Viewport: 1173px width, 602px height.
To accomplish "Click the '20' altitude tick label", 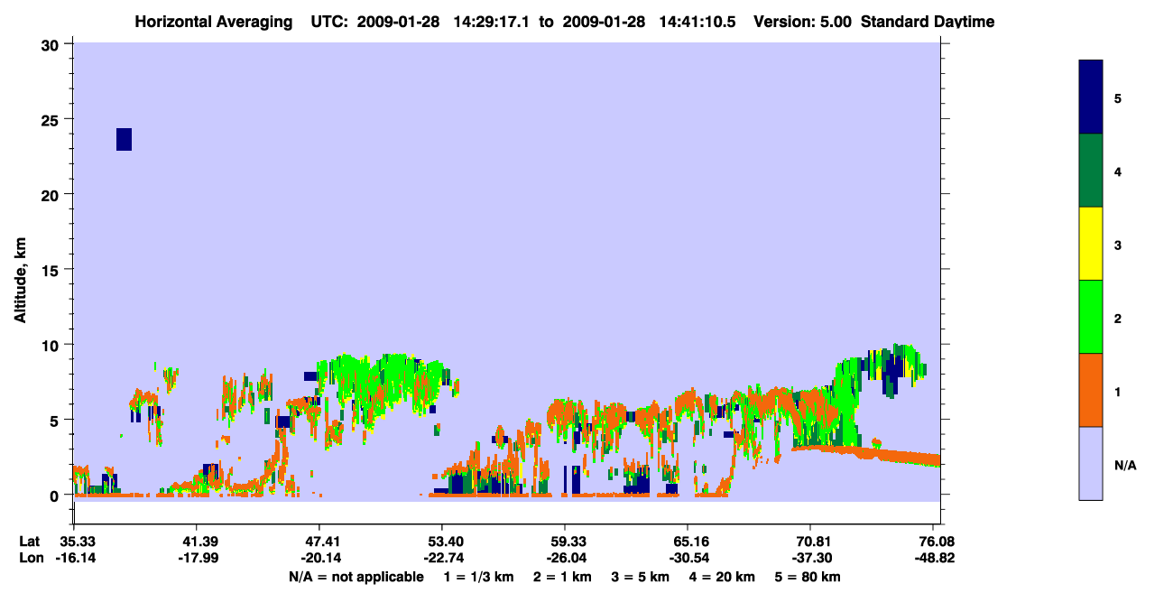I will point(52,194).
